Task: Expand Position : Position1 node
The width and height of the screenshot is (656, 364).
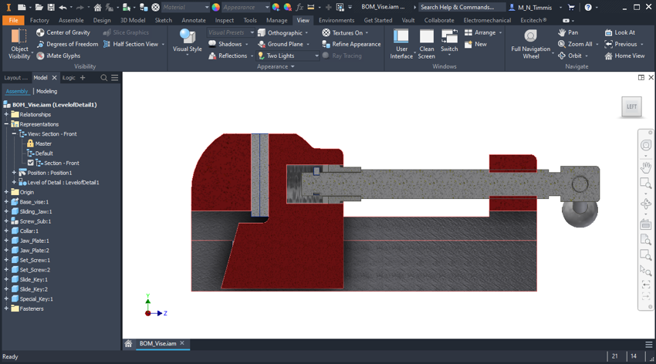Action: pyautogui.click(x=14, y=173)
